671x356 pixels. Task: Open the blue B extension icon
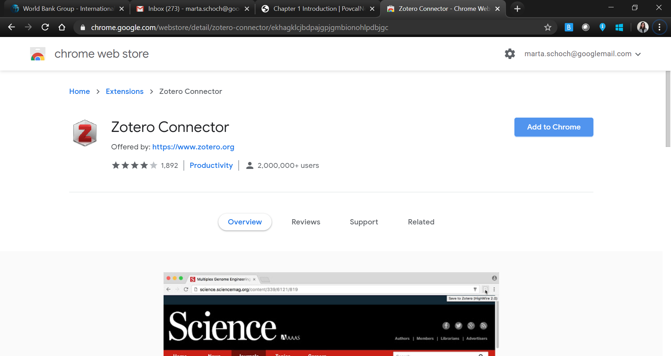[569, 27]
